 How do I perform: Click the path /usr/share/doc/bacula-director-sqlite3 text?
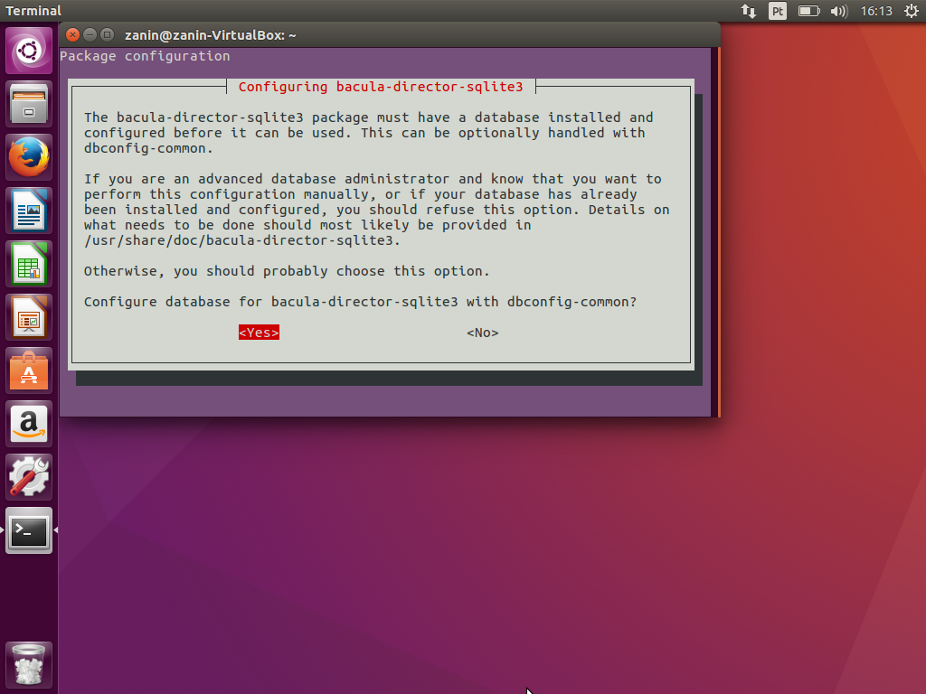[242, 240]
